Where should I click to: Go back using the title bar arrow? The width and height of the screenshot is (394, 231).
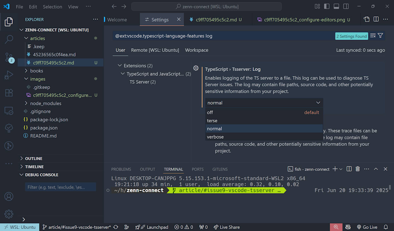point(114,7)
